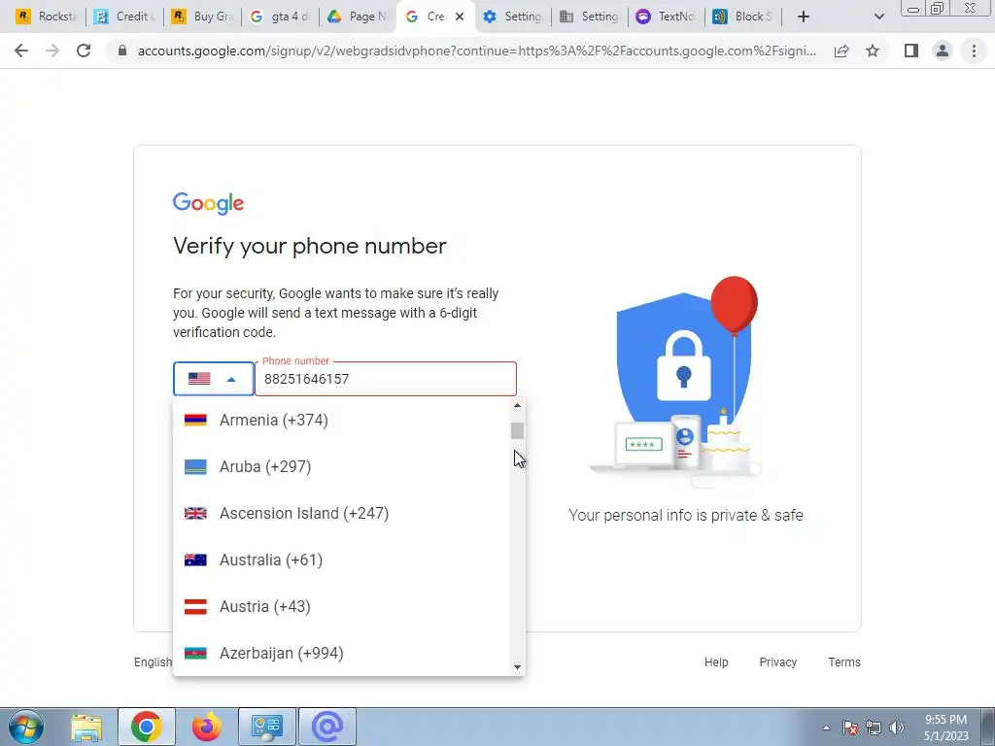Open Chrome's three-dot menu

pos(974,51)
